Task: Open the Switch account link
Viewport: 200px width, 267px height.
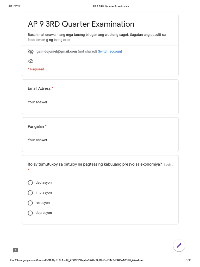Action: pyautogui.click(x=110, y=52)
